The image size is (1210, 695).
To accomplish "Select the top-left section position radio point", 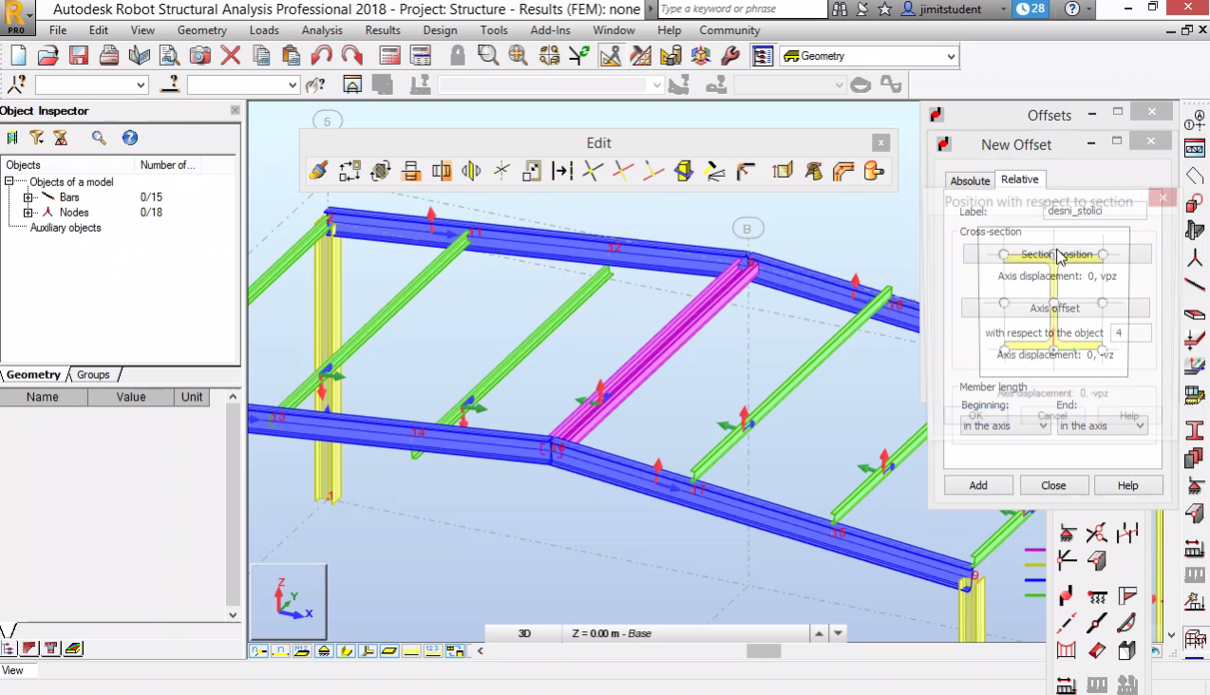I will coord(1004,254).
